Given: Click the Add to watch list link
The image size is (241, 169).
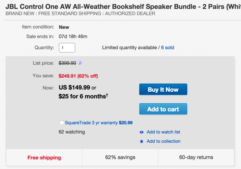Looking at the screenshot, I should coord(163,132).
